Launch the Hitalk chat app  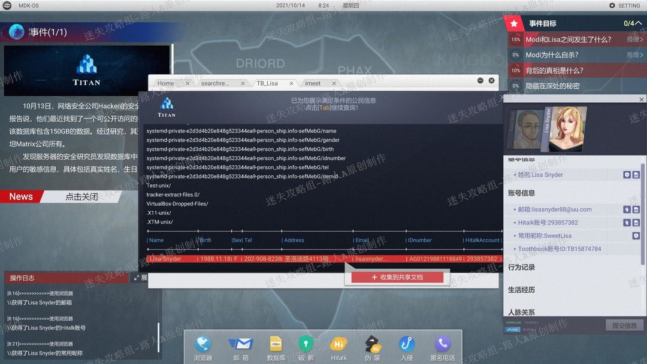click(x=338, y=348)
